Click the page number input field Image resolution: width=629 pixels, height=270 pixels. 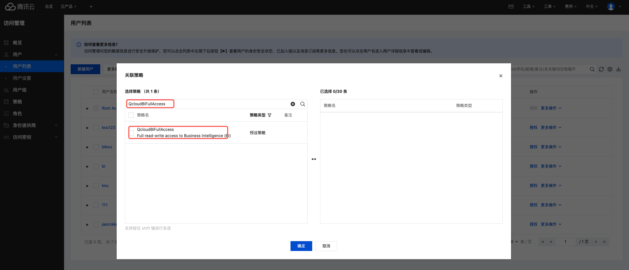click(565, 242)
